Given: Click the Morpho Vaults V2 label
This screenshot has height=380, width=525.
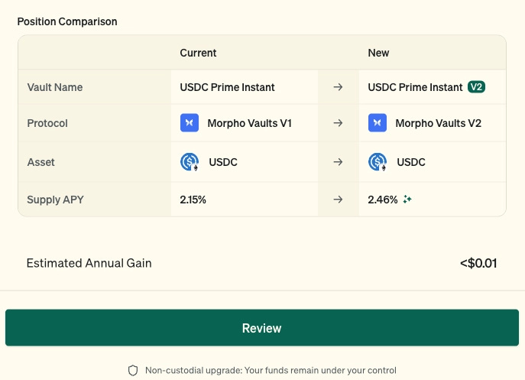Looking at the screenshot, I should 439,123.
